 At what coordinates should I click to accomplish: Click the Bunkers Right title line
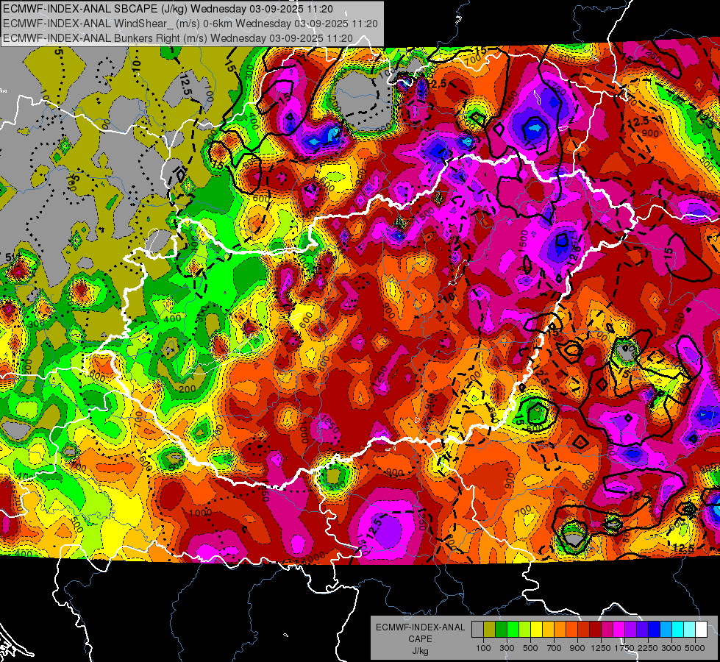click(x=178, y=38)
